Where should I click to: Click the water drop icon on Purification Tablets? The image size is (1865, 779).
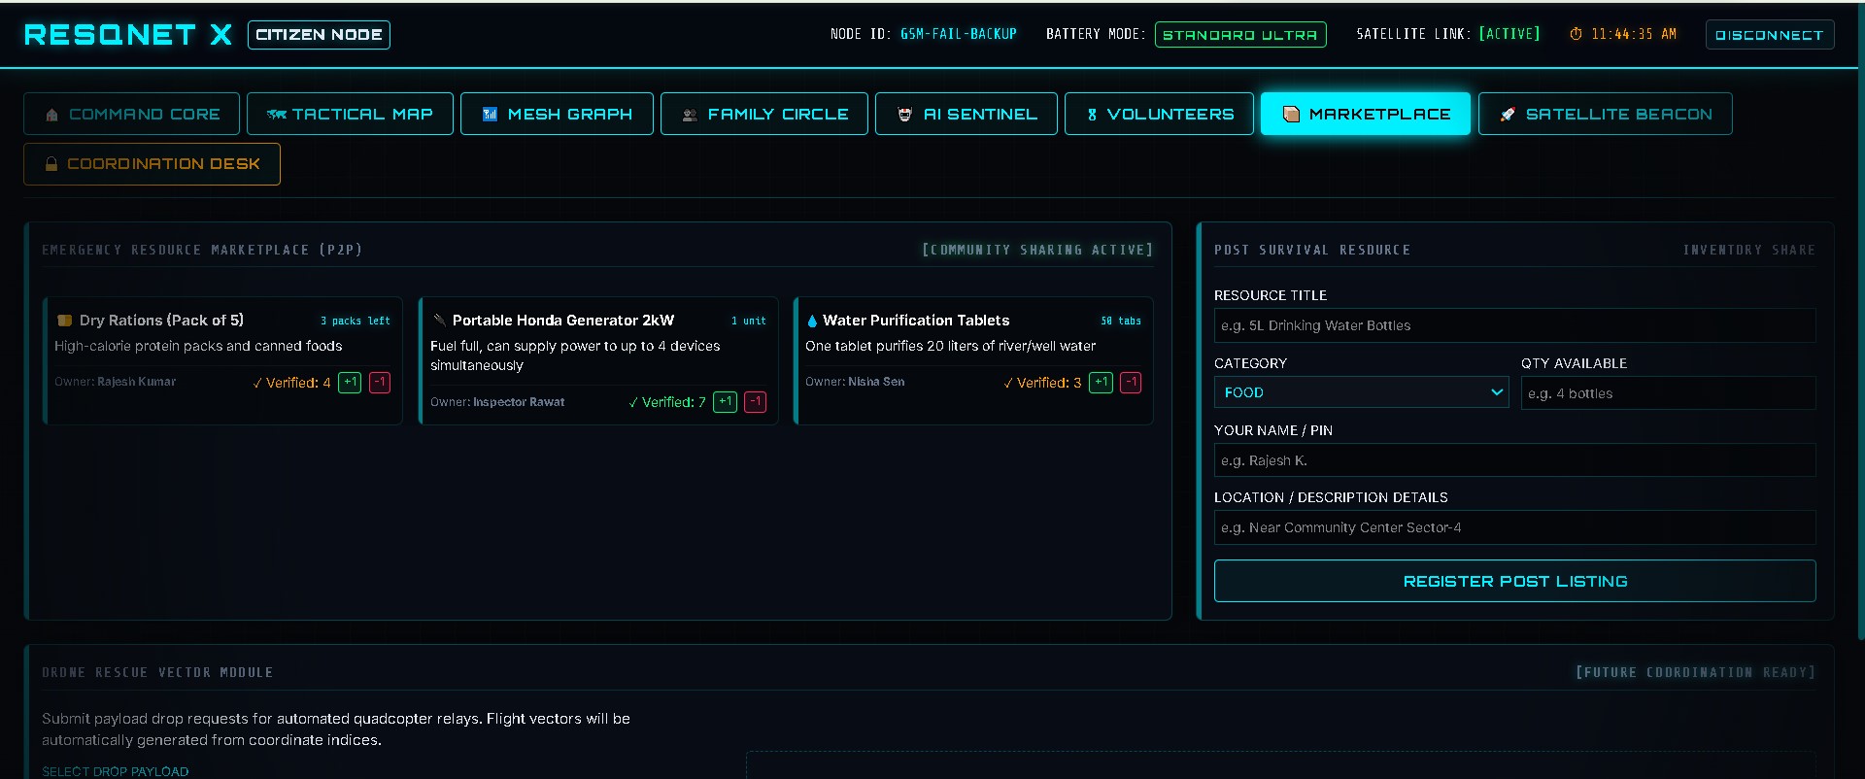(x=812, y=321)
